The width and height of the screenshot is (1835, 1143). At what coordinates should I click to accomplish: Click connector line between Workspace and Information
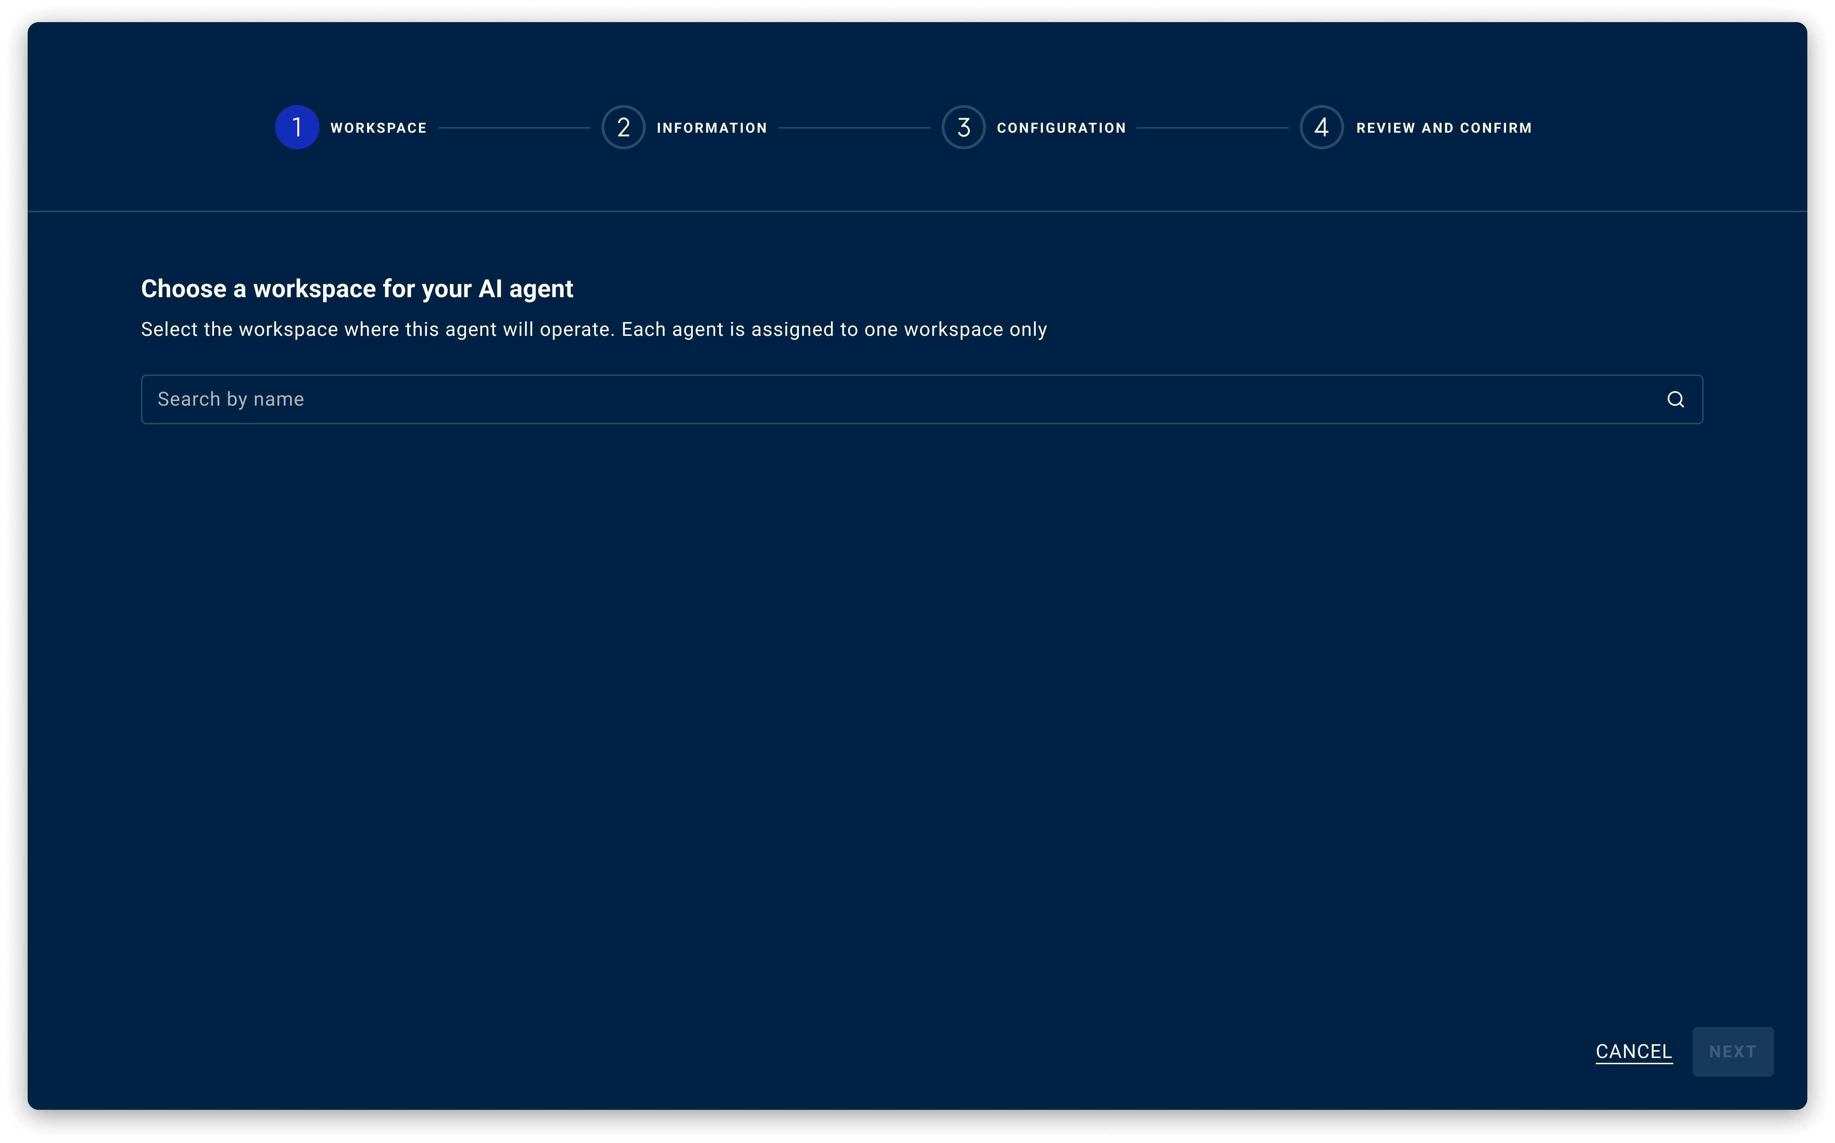(514, 129)
